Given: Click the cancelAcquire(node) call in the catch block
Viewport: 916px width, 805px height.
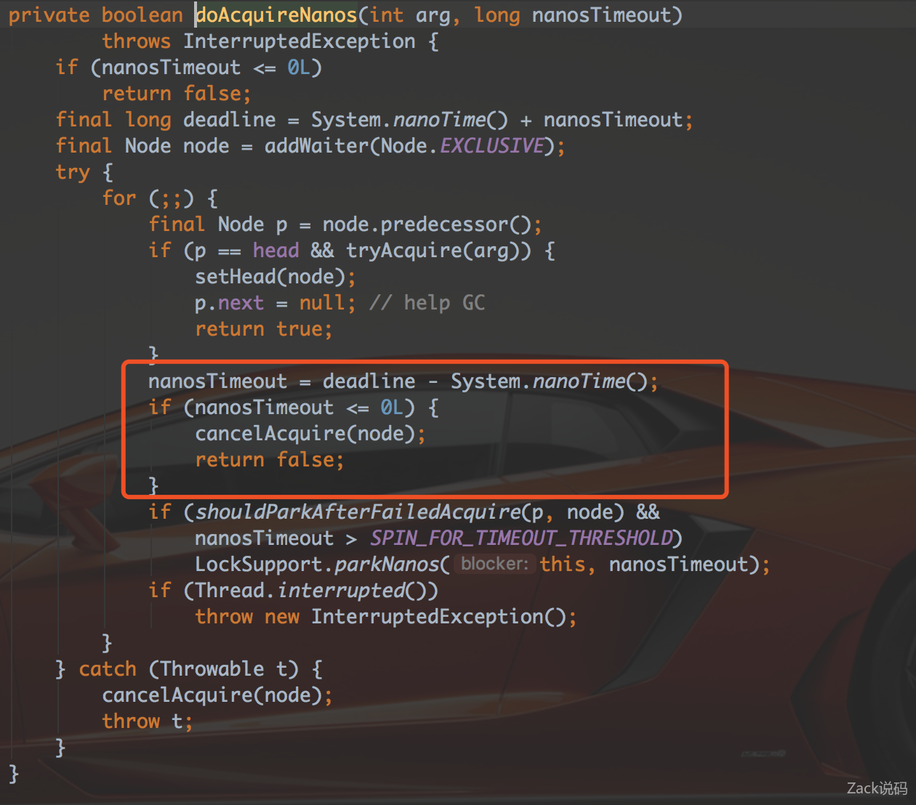Looking at the screenshot, I should tap(212, 695).
